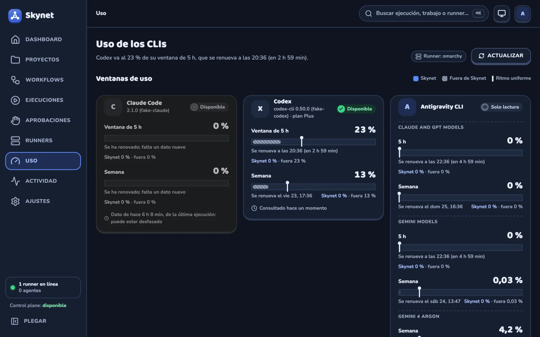
Task: Go to Proyectos in sidebar
Action: point(43,60)
